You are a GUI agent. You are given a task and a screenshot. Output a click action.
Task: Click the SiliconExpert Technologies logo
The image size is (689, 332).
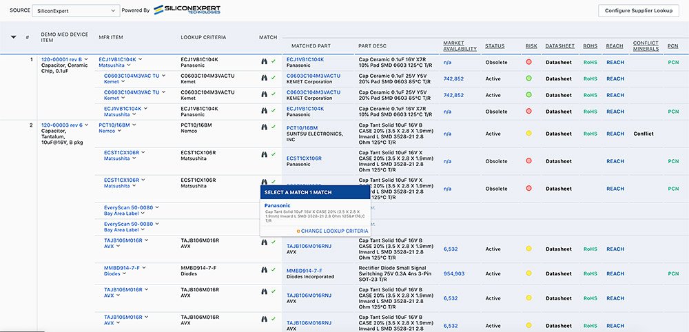pyautogui.click(x=187, y=10)
